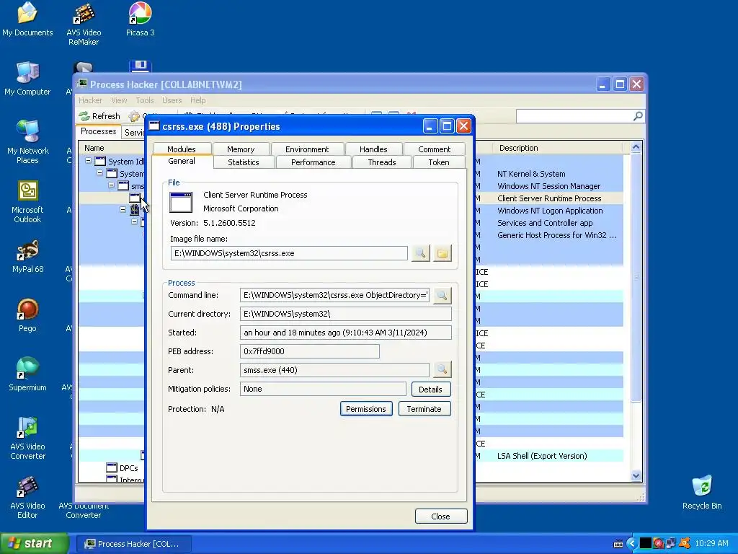Click the Command line text field
The image size is (738, 554).
(334, 295)
